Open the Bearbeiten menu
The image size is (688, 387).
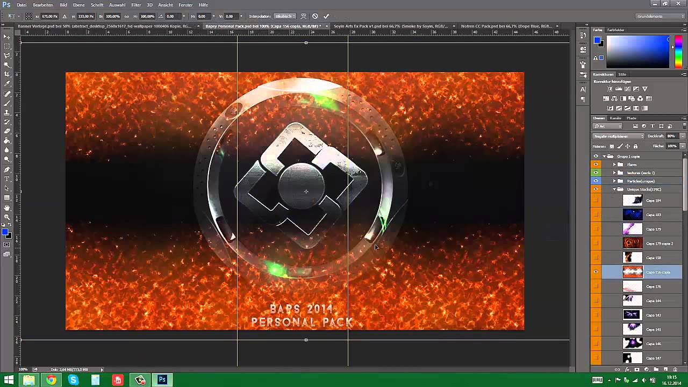(43, 5)
